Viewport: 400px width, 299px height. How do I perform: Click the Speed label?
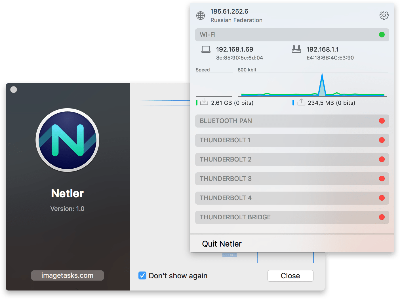pyautogui.click(x=203, y=70)
